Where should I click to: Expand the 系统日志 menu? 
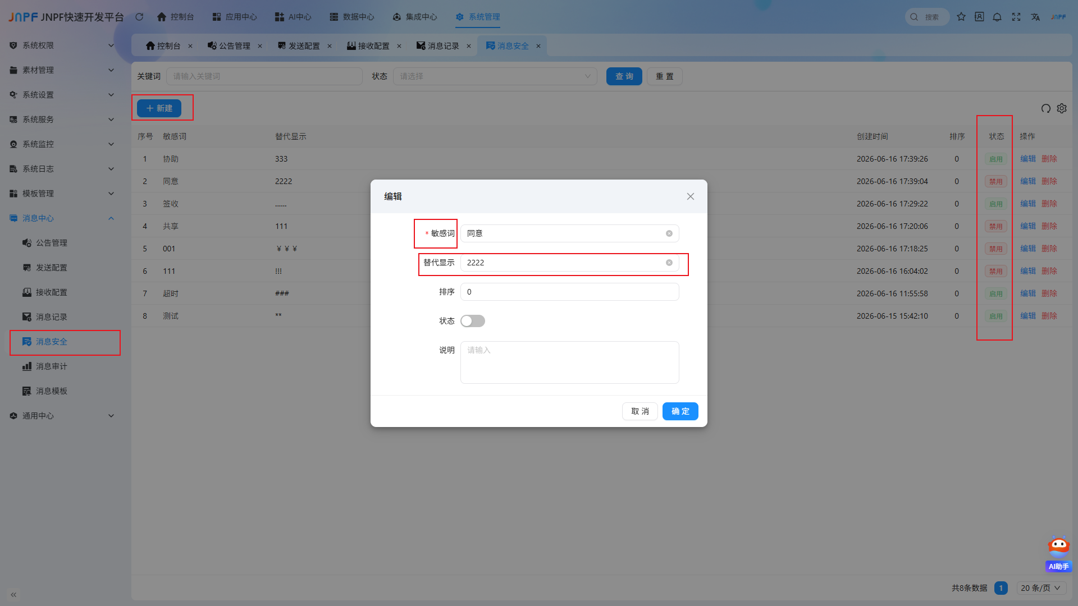(x=62, y=169)
